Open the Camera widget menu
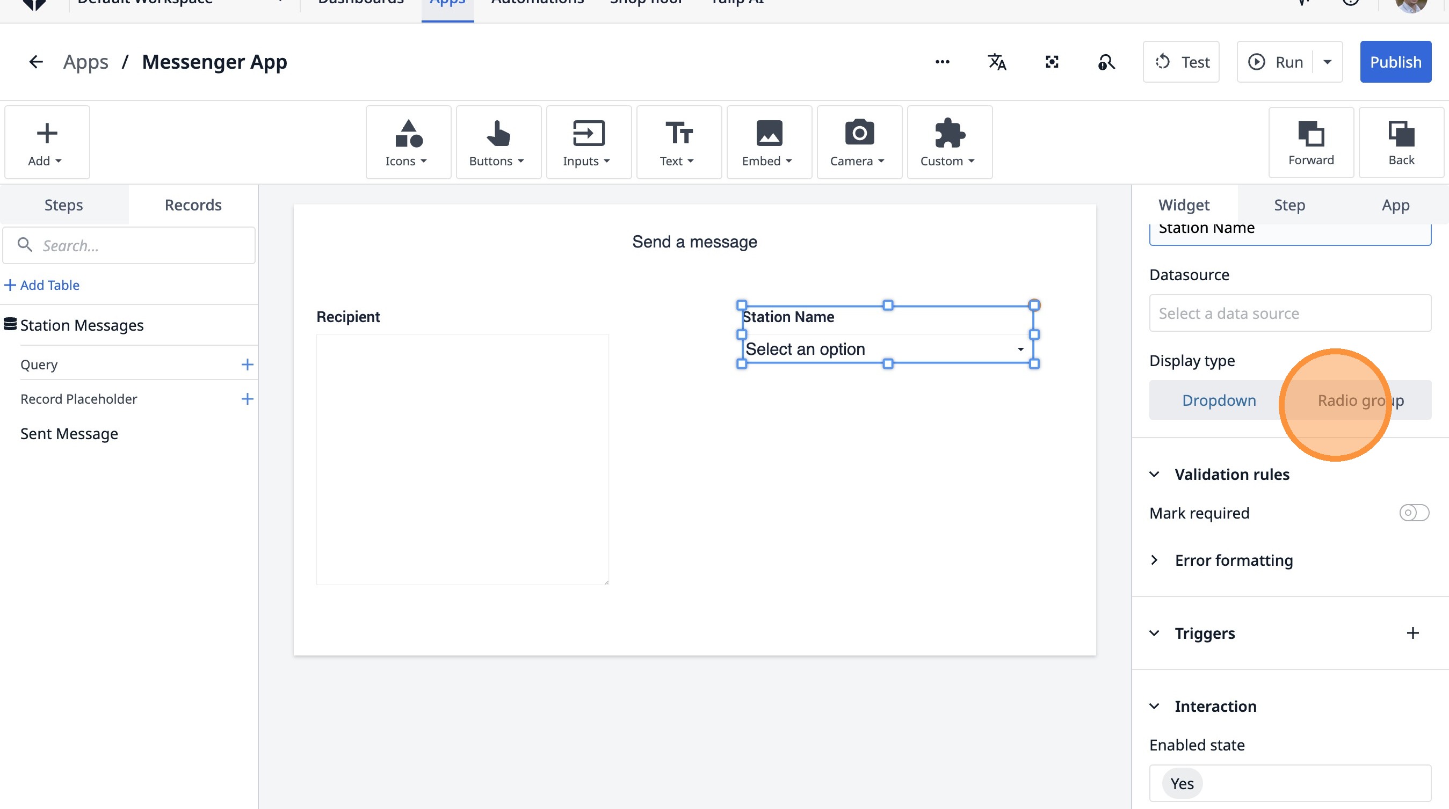 (x=858, y=143)
